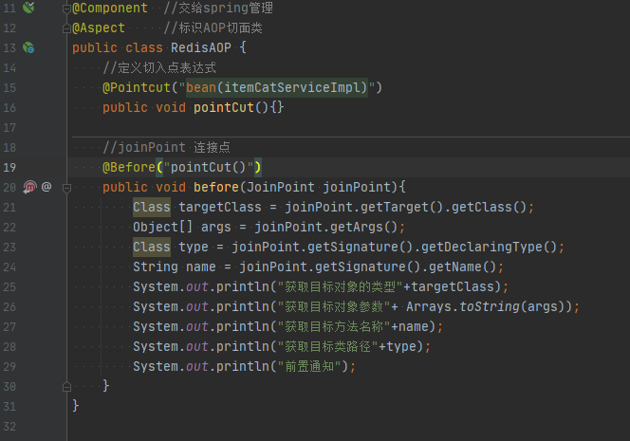This screenshot has width=630, height=441.
Task: Click the bean(itemCatServiceImpl) pointcut expression string
Action: [277, 87]
